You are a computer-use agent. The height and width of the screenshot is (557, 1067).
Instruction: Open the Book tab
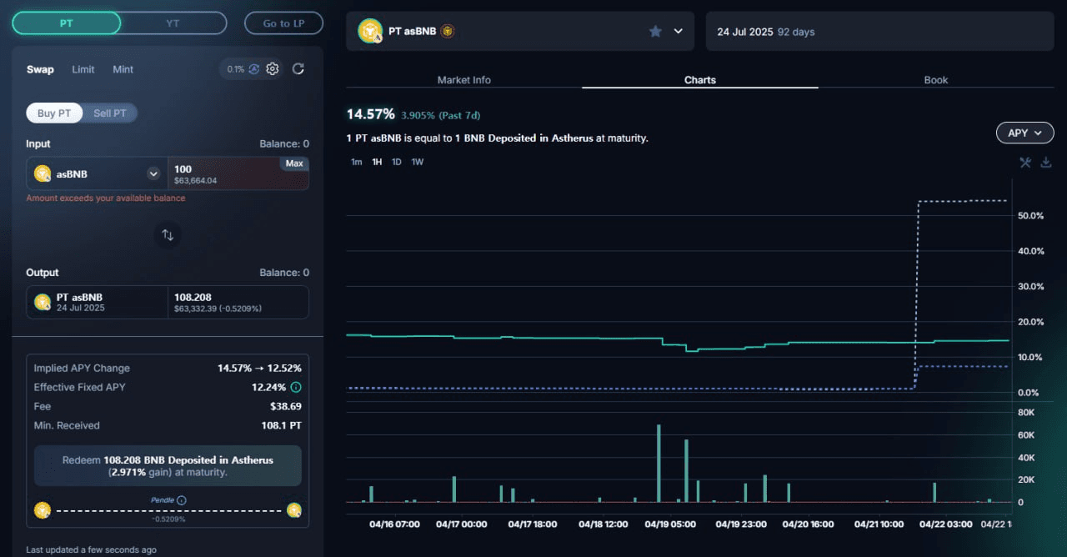pyautogui.click(x=935, y=80)
